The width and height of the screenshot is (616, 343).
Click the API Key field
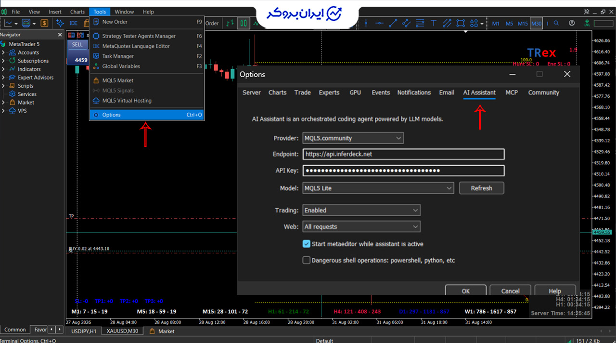tap(403, 171)
